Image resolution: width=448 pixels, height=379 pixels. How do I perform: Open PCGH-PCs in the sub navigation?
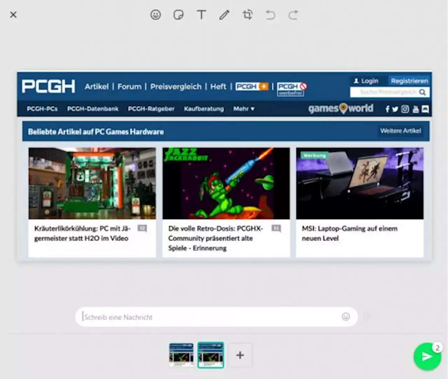[x=42, y=109]
